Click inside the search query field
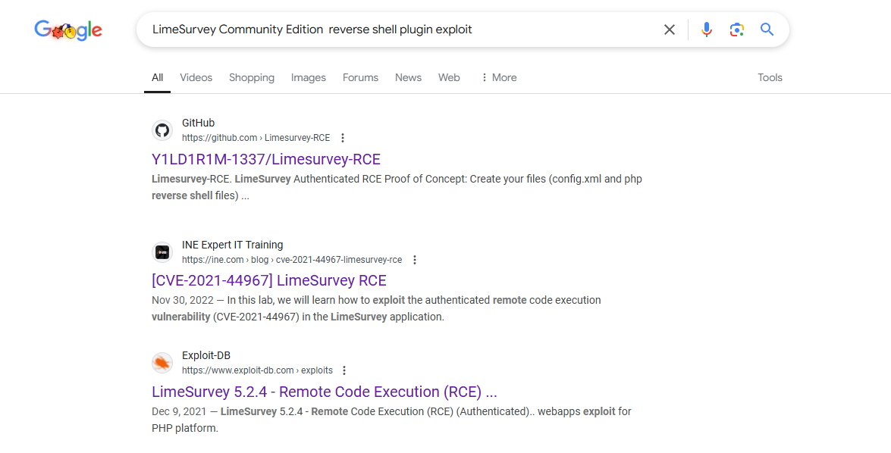891x453 pixels. pyautogui.click(x=398, y=30)
